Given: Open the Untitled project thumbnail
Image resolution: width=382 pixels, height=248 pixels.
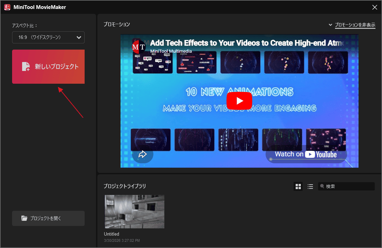Looking at the screenshot, I should click(x=134, y=211).
